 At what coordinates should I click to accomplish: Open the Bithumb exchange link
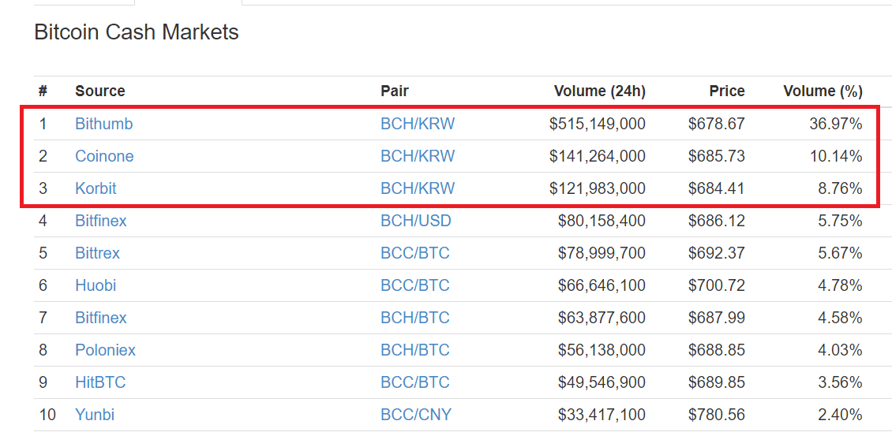point(104,124)
